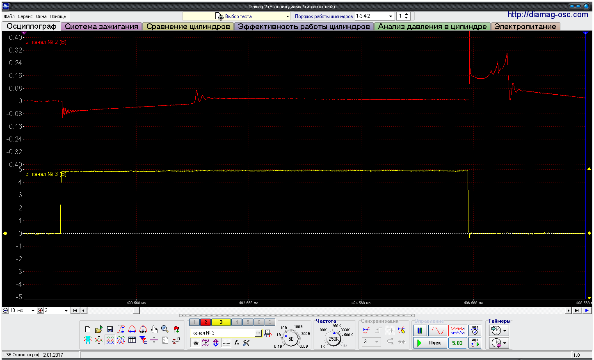Switch to the Сравнение цилиндров tab
Screen dimensions: 594x360
pyautogui.click(x=188, y=26)
